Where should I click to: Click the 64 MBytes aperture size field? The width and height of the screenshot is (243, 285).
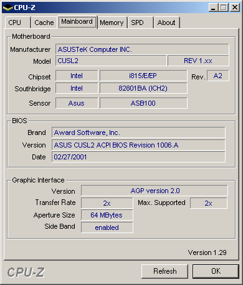107,215
